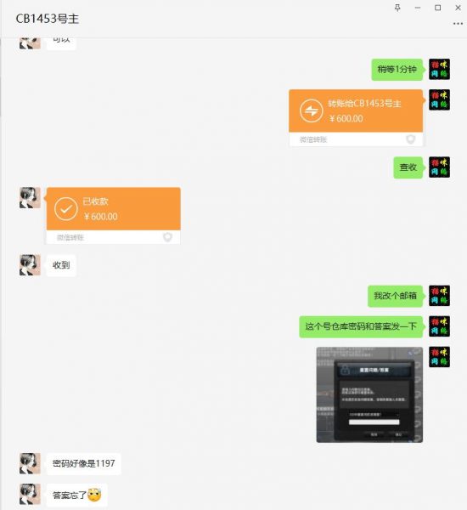
Task: Open the ¥600.00 transfer to CB1453号主
Action: (356, 118)
